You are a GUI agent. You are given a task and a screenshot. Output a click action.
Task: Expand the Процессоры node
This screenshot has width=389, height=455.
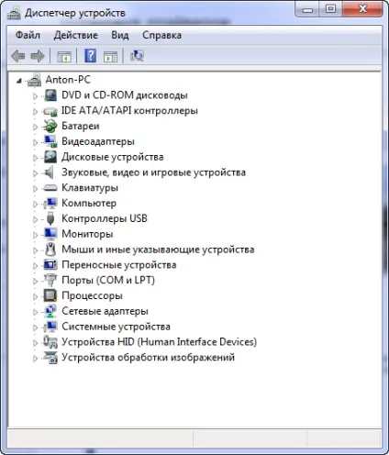coord(35,296)
